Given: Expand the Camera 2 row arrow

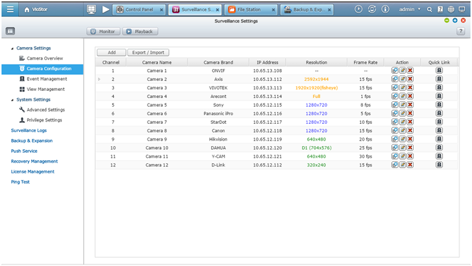Looking at the screenshot, I should coord(99,79).
